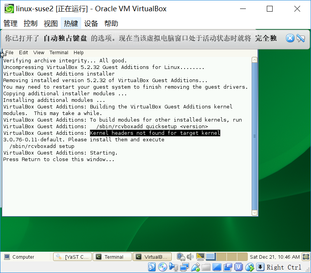Click the '3.0.76-0.11-default' kernel version text

point(33,139)
